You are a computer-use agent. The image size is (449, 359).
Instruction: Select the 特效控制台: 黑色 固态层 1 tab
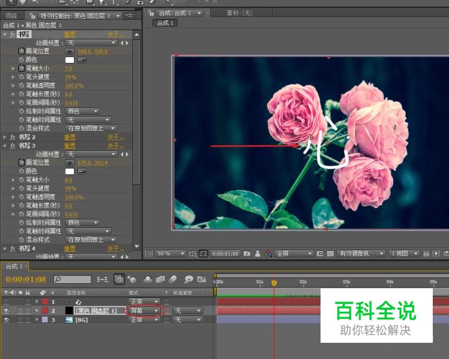tap(76, 16)
